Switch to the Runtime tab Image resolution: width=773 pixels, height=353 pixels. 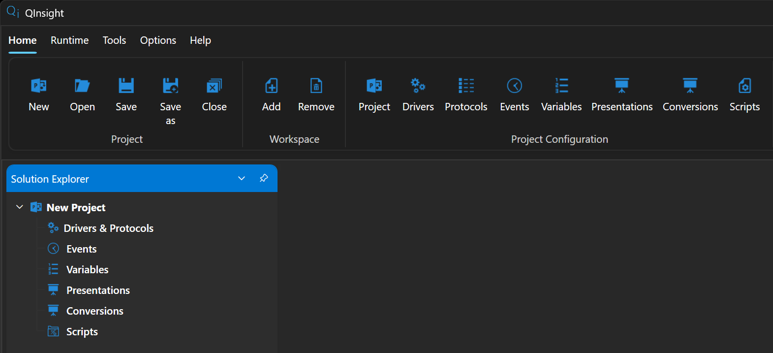click(70, 40)
